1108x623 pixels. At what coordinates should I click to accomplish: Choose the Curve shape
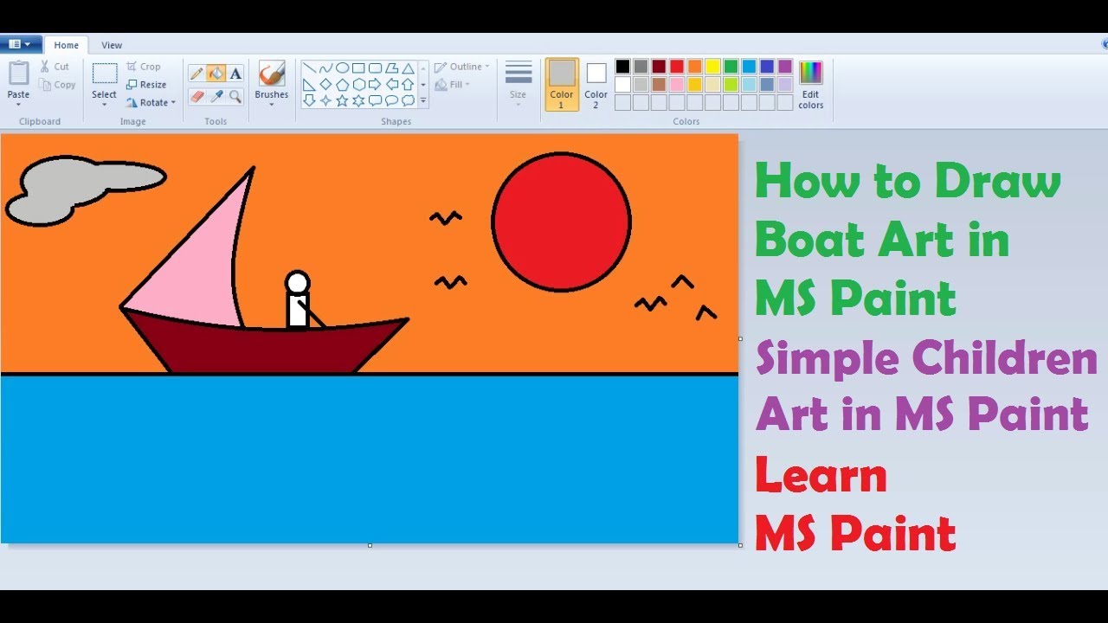point(326,68)
